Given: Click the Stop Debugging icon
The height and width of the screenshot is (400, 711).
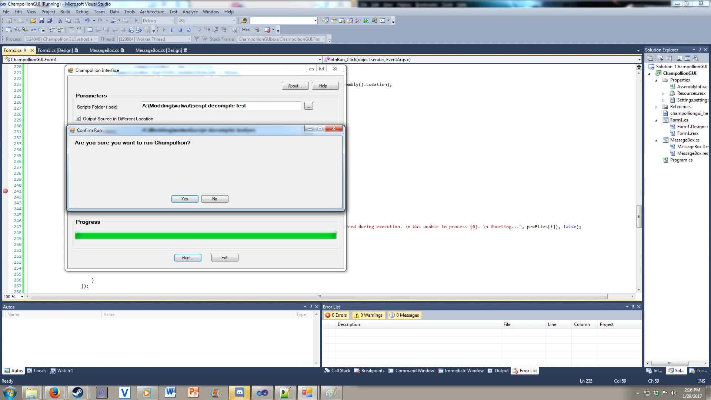Looking at the screenshot, I should (x=180, y=30).
